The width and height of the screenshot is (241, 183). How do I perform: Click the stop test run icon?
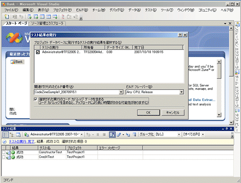click(104, 134)
